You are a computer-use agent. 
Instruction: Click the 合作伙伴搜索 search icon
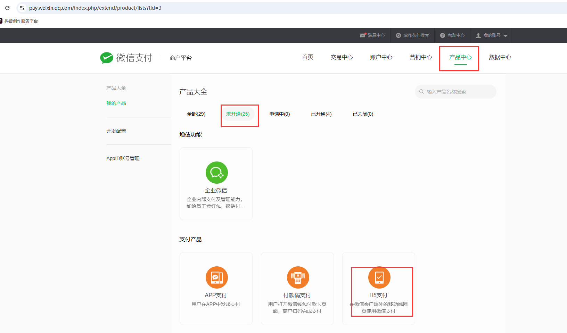398,35
